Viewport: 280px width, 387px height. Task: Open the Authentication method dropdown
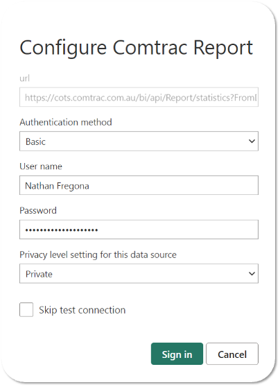(139, 141)
